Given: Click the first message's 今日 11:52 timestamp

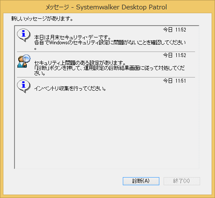Looking at the screenshot, I should pos(174,30).
